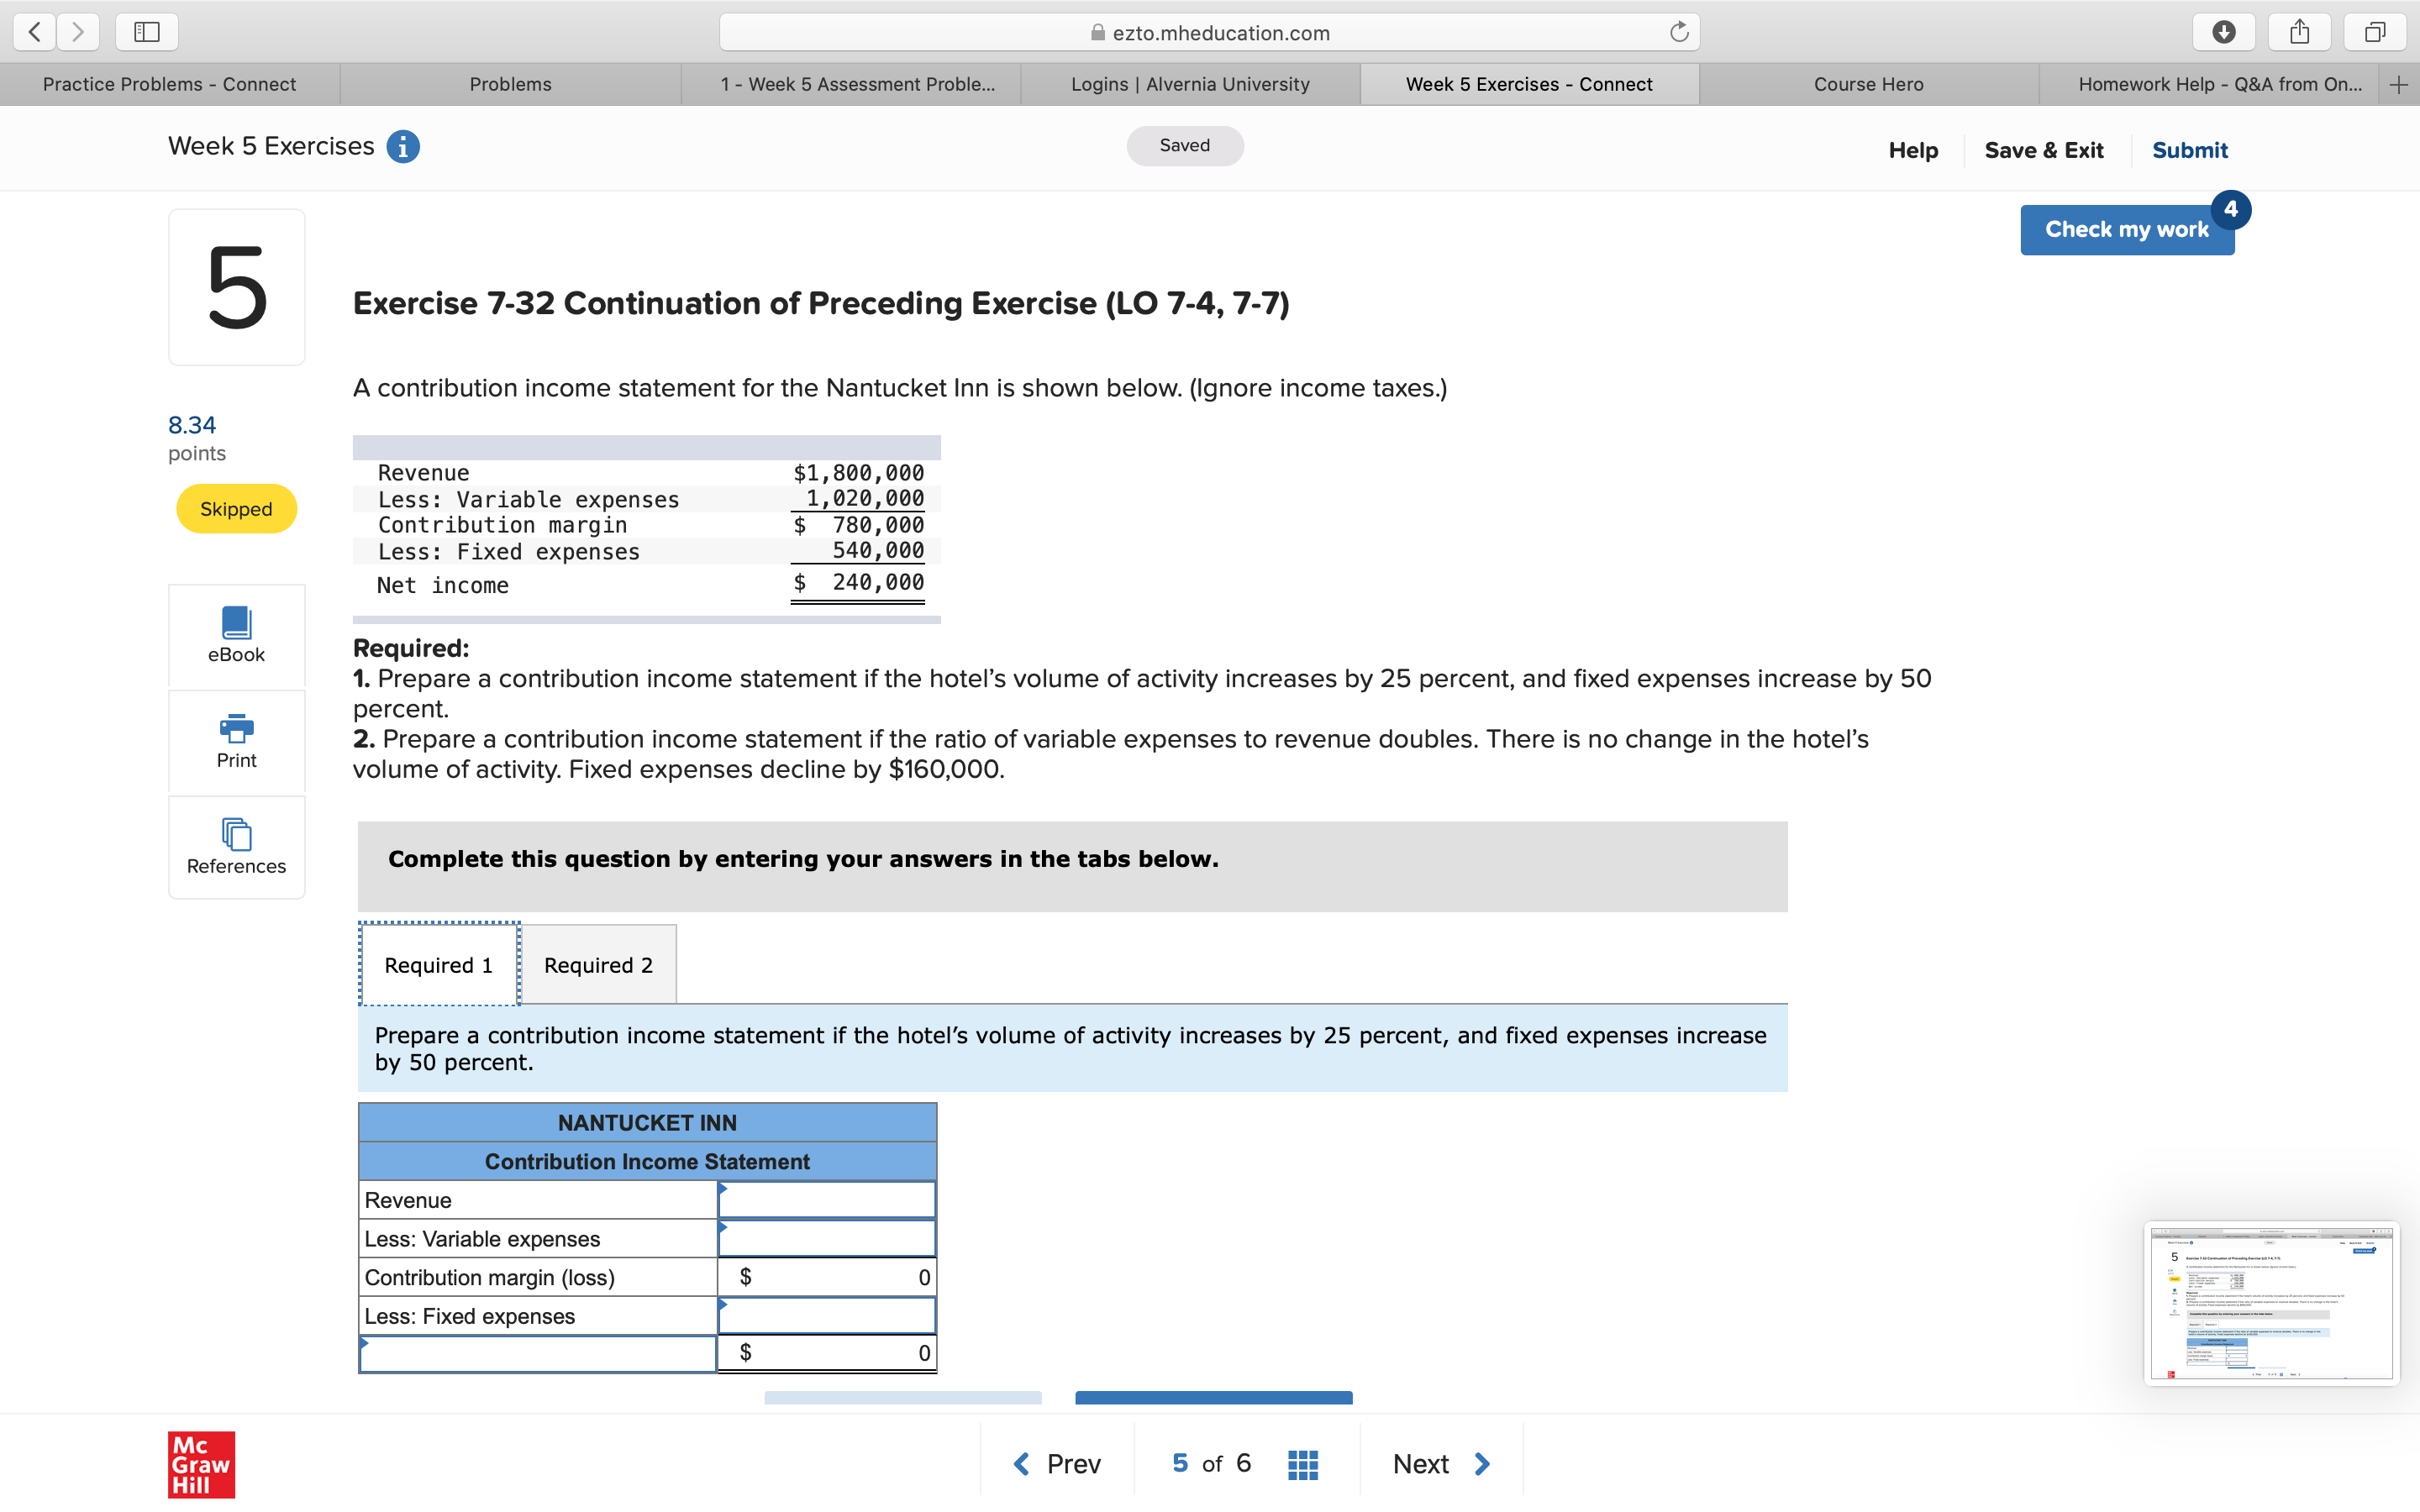Image resolution: width=2420 pixels, height=1512 pixels.
Task: Click the McGraw Hill logo
Action: click(x=200, y=1465)
